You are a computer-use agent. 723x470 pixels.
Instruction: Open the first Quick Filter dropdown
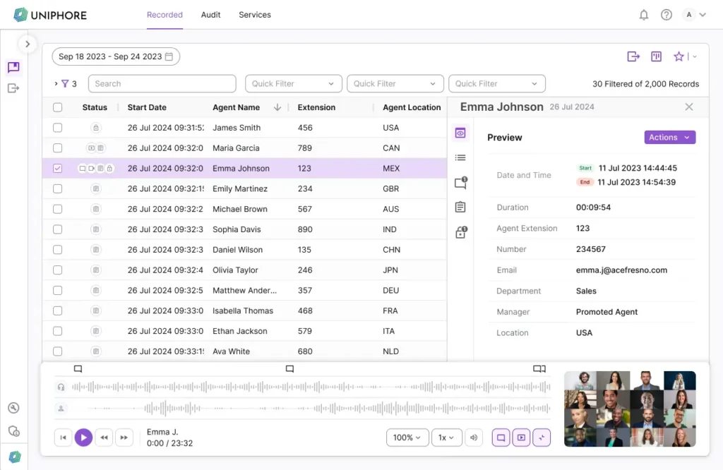tap(293, 83)
